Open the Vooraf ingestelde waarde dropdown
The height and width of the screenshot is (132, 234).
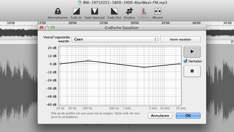click(115, 39)
